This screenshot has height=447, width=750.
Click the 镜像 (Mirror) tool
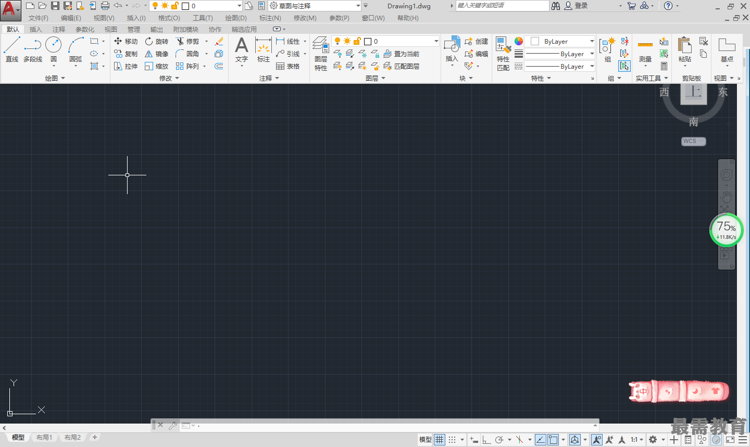[x=157, y=54]
